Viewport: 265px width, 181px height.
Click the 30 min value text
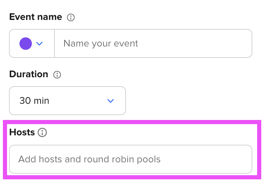pos(34,100)
